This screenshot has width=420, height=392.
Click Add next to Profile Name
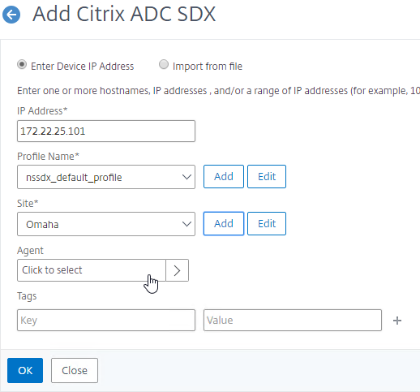tap(224, 177)
